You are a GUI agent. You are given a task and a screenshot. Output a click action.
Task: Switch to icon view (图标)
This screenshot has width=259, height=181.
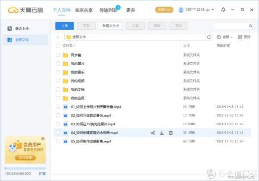[244, 37]
